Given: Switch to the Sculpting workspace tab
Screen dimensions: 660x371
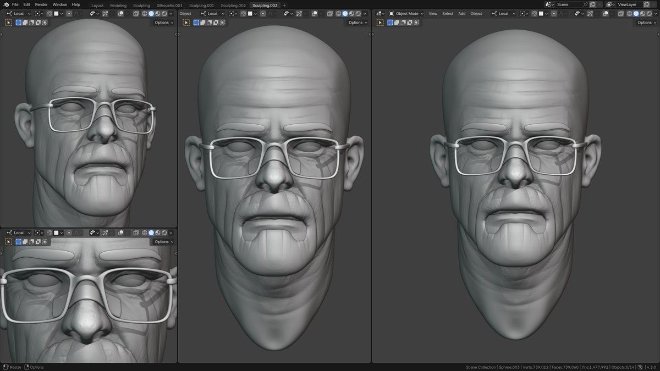Looking at the screenshot, I should coord(141,5).
